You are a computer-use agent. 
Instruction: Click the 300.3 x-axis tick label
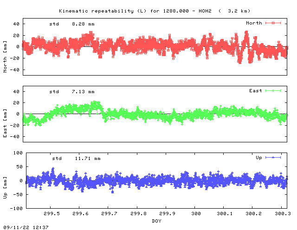[283, 213]
